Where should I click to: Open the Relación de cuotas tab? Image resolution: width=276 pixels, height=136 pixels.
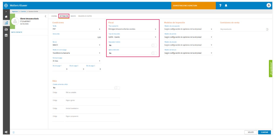point(85,16)
